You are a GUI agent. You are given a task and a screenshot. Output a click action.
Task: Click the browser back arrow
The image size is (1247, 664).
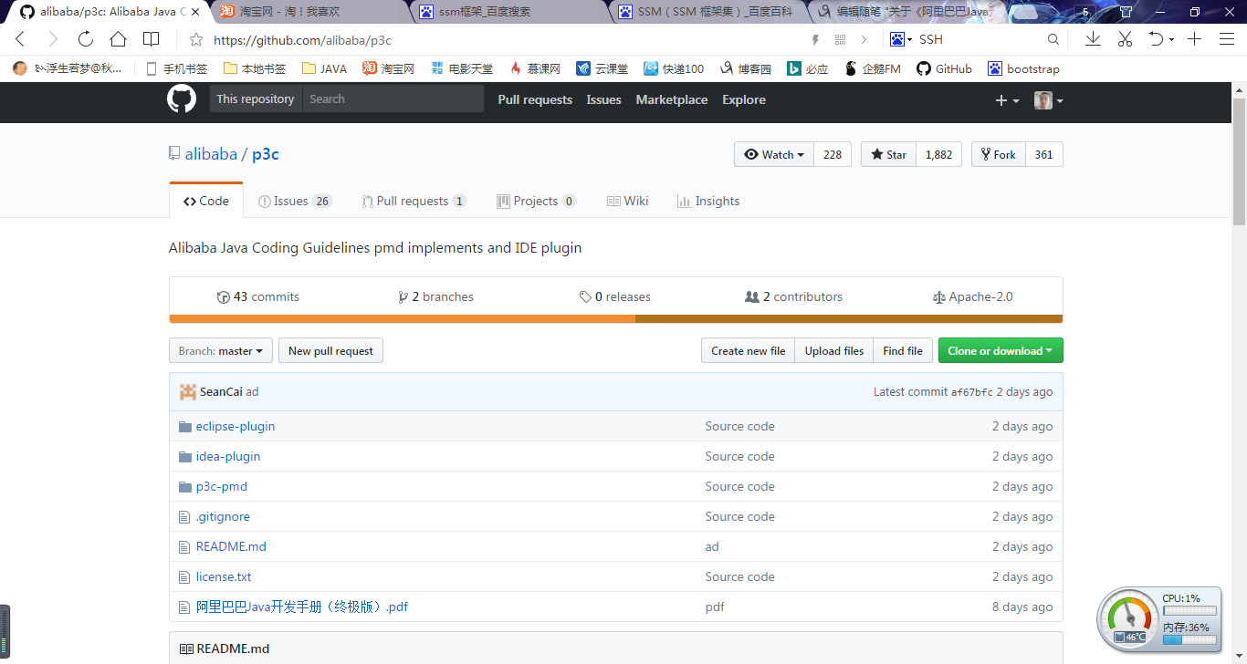(20, 39)
